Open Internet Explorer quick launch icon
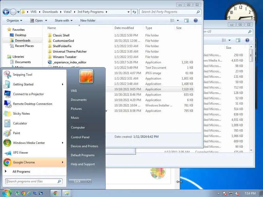Image resolution: width=263 pixels, height=197 pixels. coord(29,193)
